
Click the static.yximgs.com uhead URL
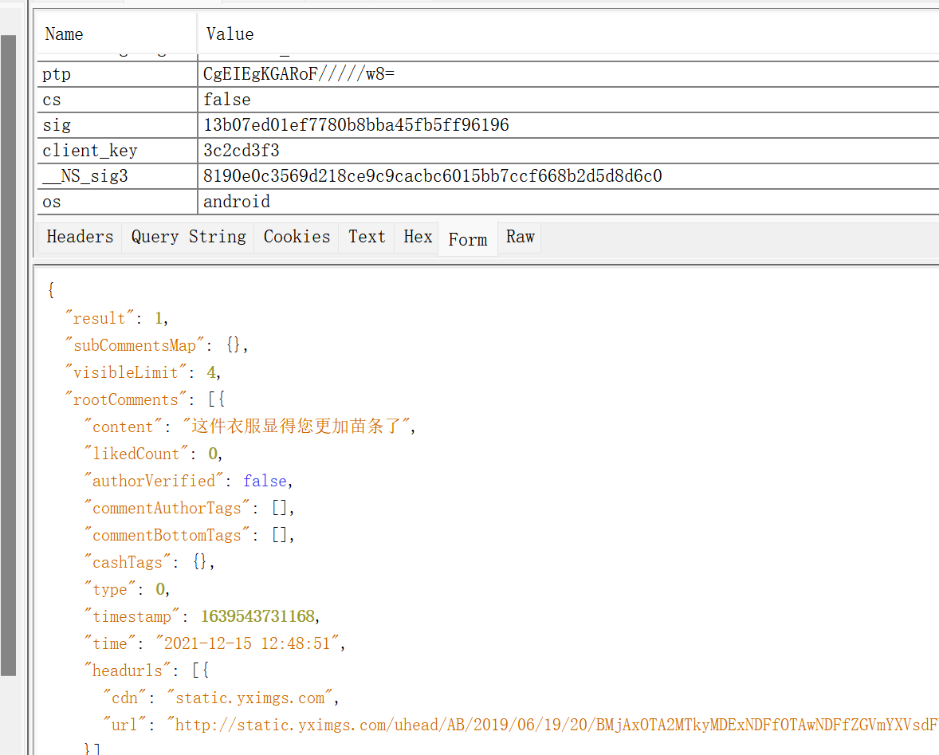tap(550, 725)
